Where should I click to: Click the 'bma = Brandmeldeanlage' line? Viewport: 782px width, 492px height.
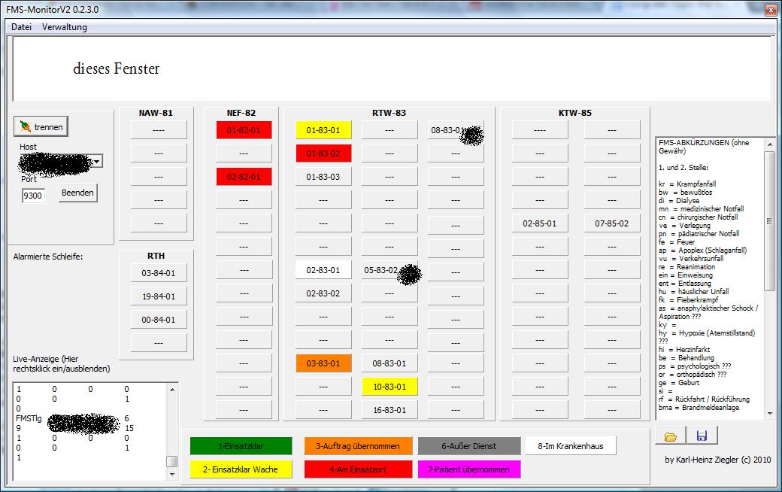(699, 408)
